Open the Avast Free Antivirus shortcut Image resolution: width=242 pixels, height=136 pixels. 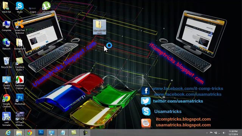pos(20,27)
